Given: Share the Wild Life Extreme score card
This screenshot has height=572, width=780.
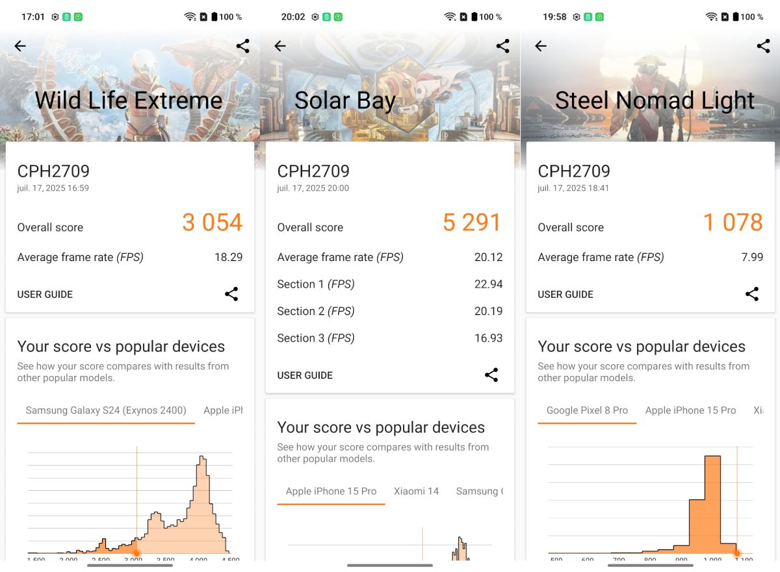Looking at the screenshot, I should 231,294.
